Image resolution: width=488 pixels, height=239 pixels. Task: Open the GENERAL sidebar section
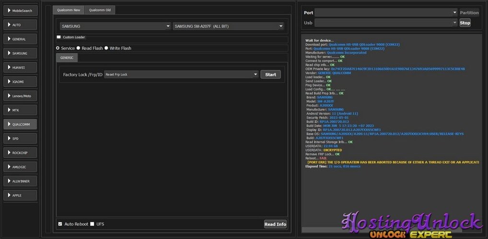[x=20, y=39]
